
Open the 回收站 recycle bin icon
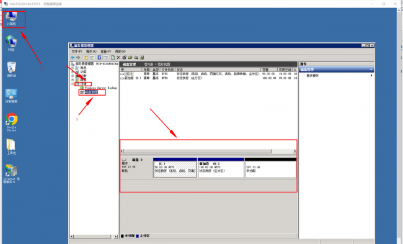click(11, 70)
